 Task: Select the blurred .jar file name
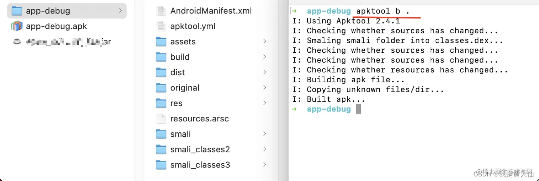(x=68, y=42)
